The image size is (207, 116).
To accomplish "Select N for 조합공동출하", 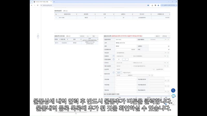I will point(119,60).
